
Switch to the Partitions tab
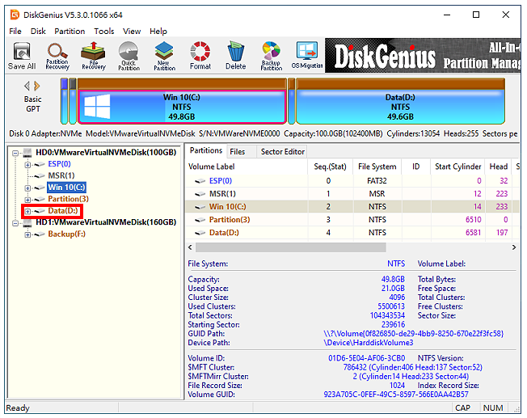coord(206,150)
